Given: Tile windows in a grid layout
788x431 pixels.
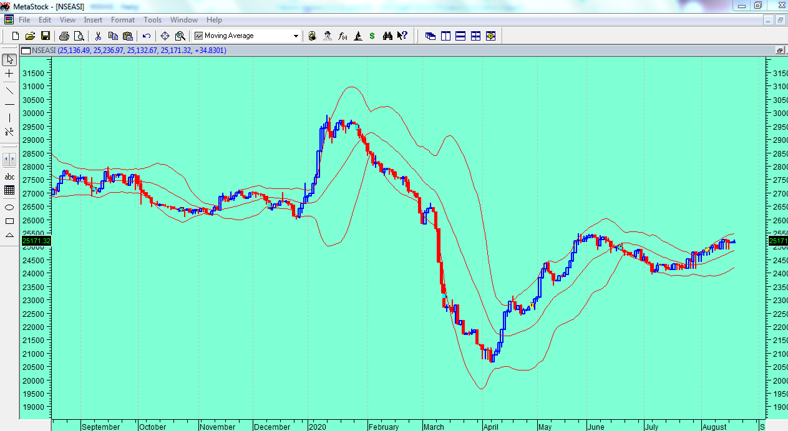Looking at the screenshot, I should (475, 36).
